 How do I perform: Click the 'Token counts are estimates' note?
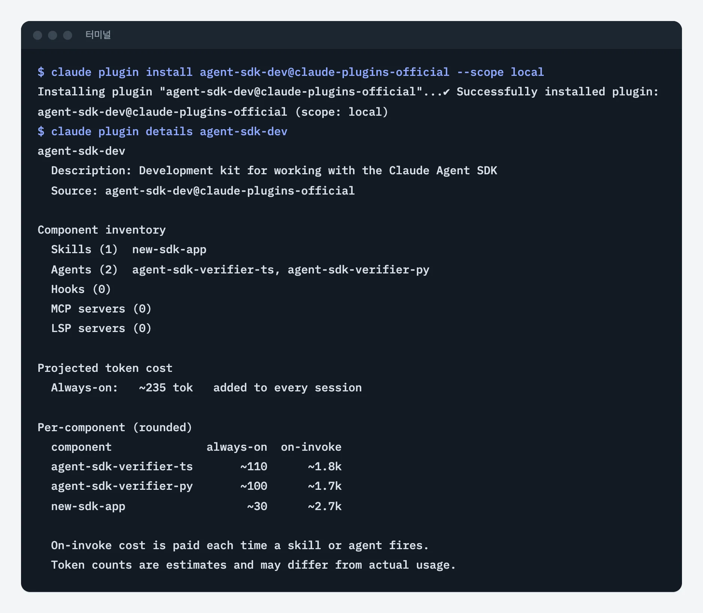[253, 565]
